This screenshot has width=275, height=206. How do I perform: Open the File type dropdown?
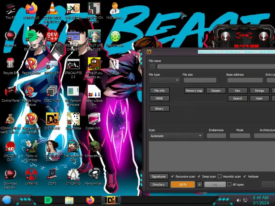click(165, 80)
